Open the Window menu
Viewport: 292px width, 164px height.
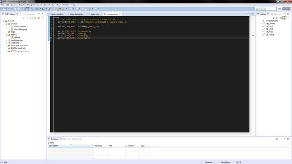pos(66,5)
